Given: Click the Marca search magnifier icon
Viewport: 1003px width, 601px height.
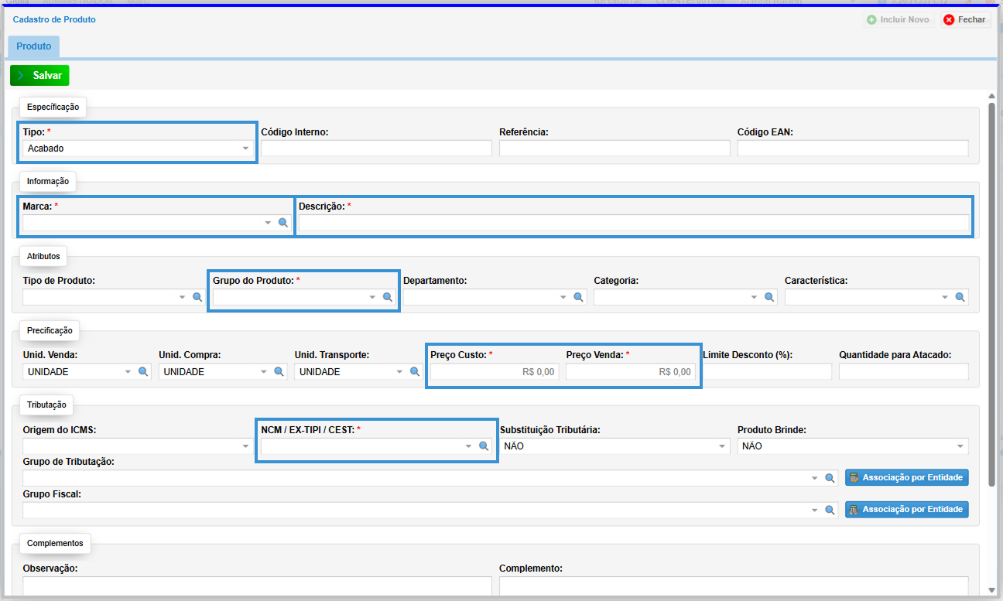Looking at the screenshot, I should click(283, 223).
